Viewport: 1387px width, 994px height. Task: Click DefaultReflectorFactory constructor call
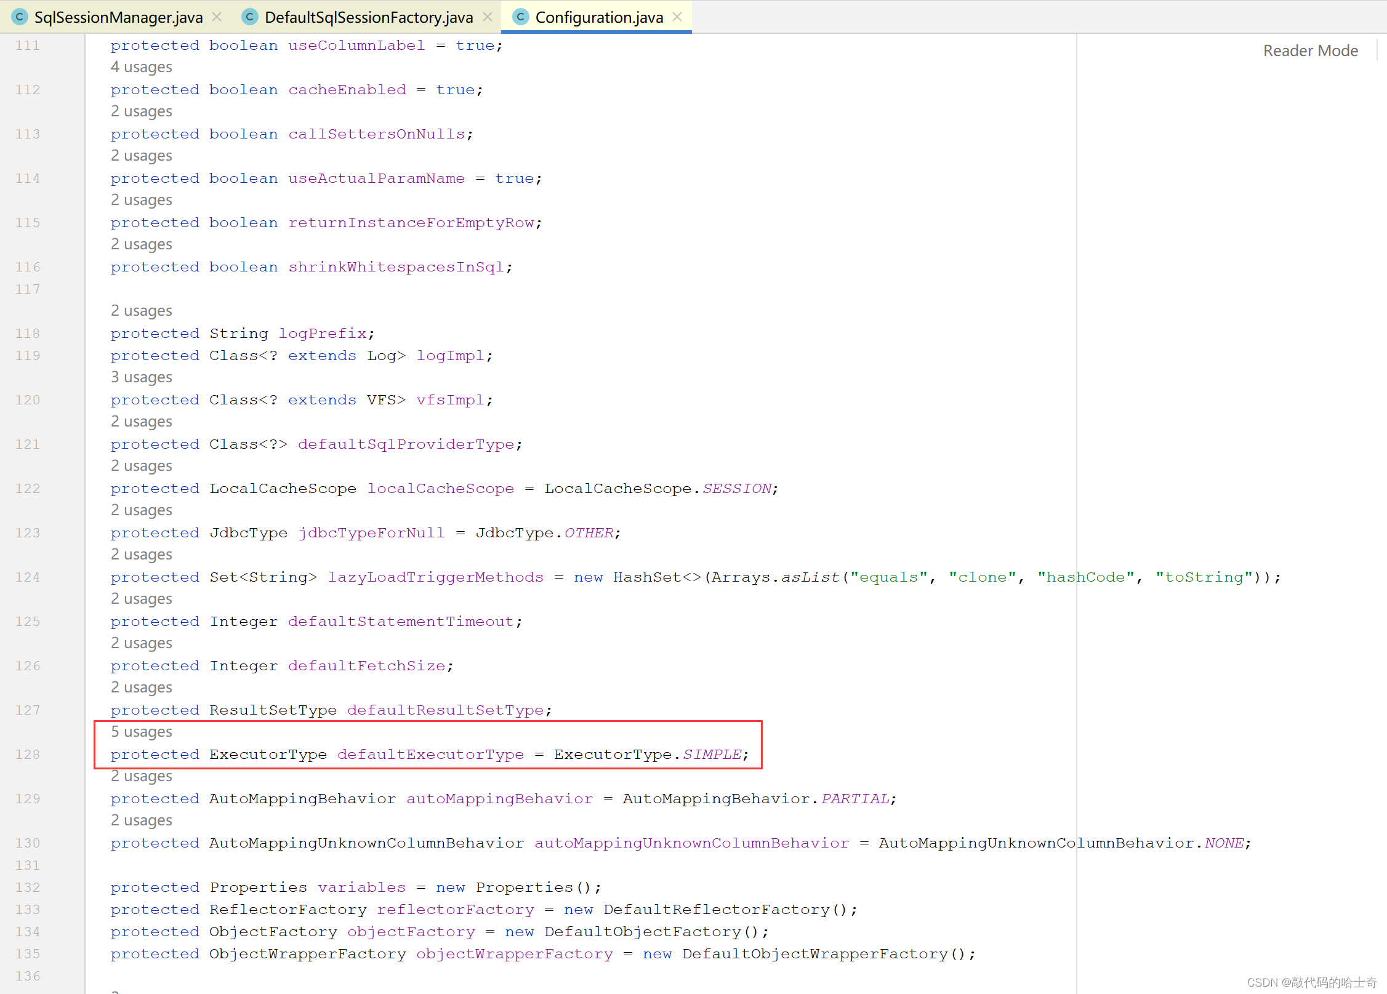click(716, 910)
